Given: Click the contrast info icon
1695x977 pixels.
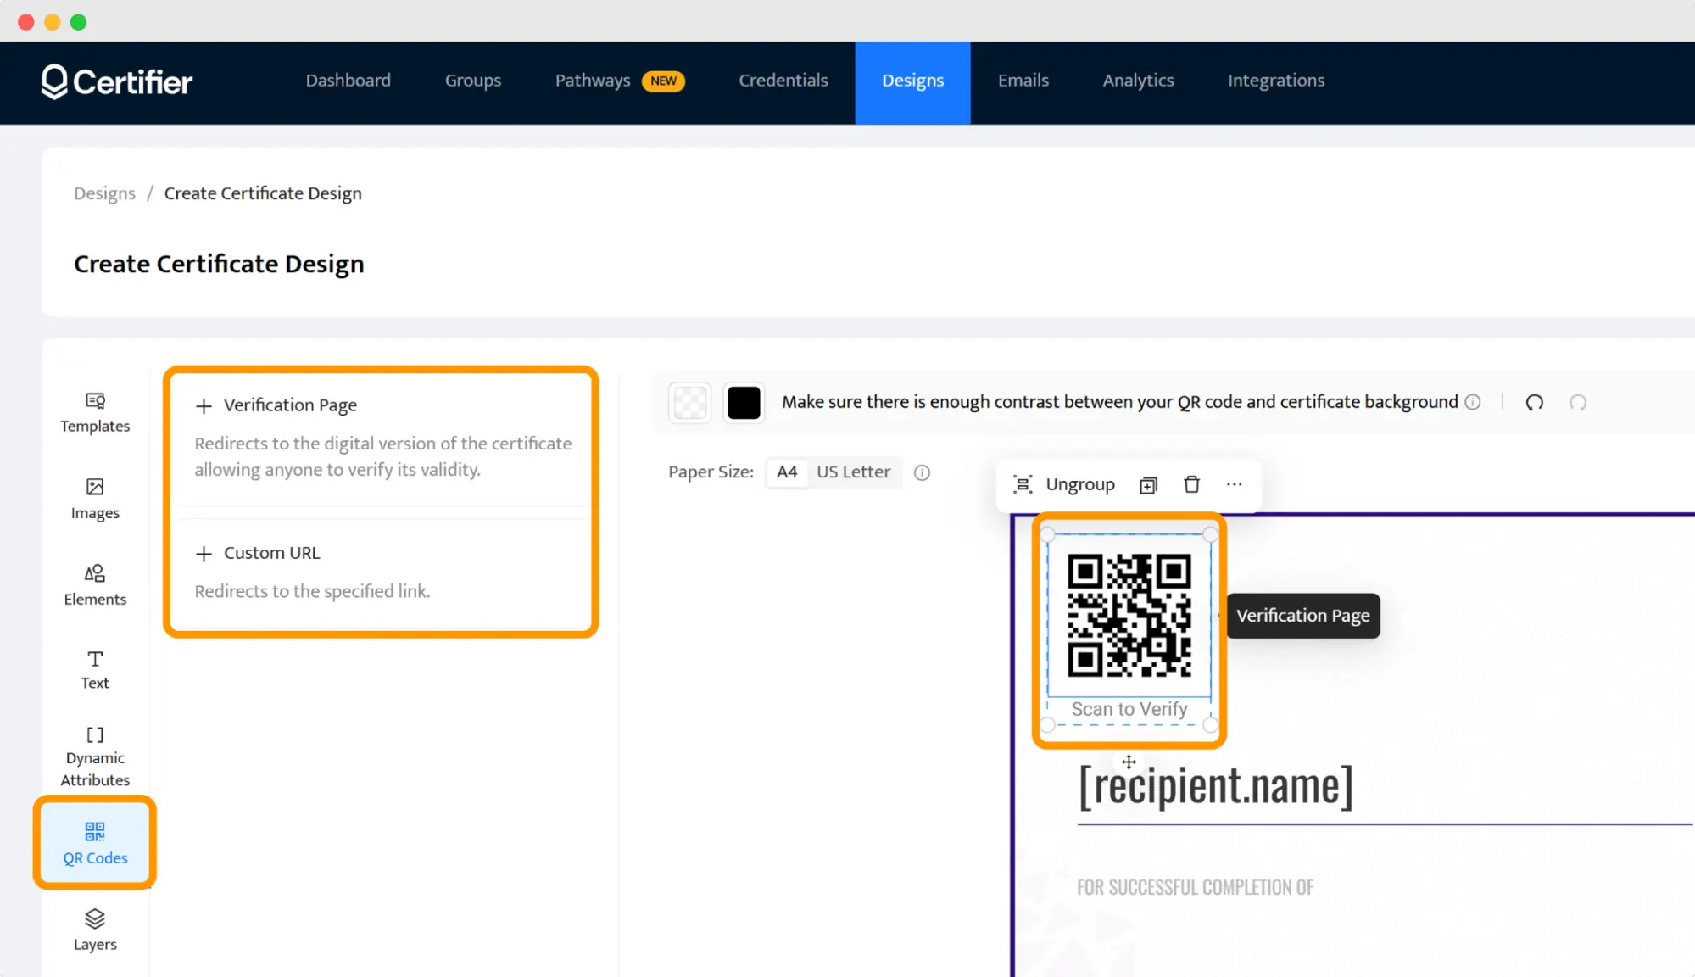Looking at the screenshot, I should tap(1473, 402).
